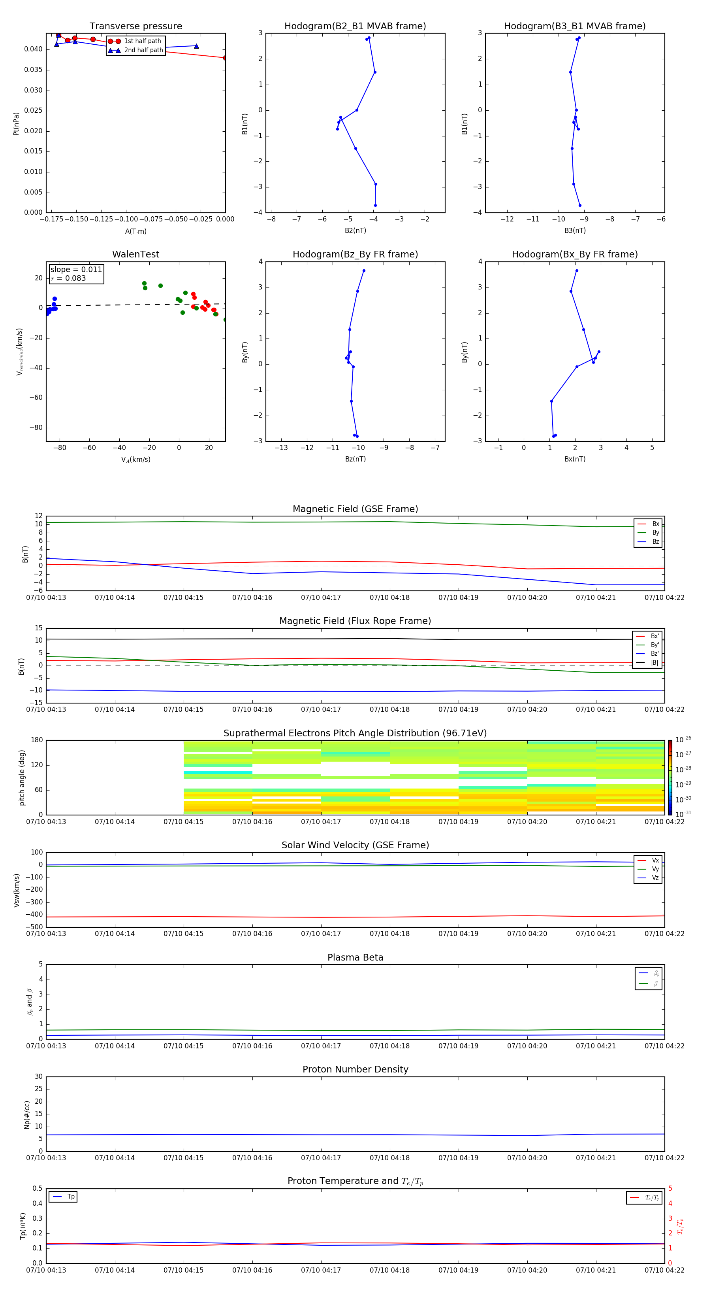The image size is (711, 1305).
Task: Click the Tp legend entry in temperature plot
Action: pos(63,1197)
